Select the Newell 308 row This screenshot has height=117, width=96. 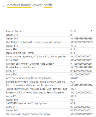[49, 100]
